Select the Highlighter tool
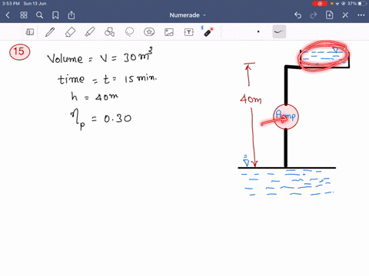The image size is (369, 276). coord(90,32)
